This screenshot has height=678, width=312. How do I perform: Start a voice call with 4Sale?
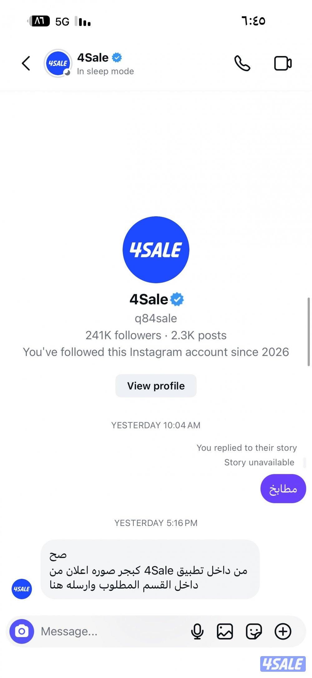pos(242,64)
